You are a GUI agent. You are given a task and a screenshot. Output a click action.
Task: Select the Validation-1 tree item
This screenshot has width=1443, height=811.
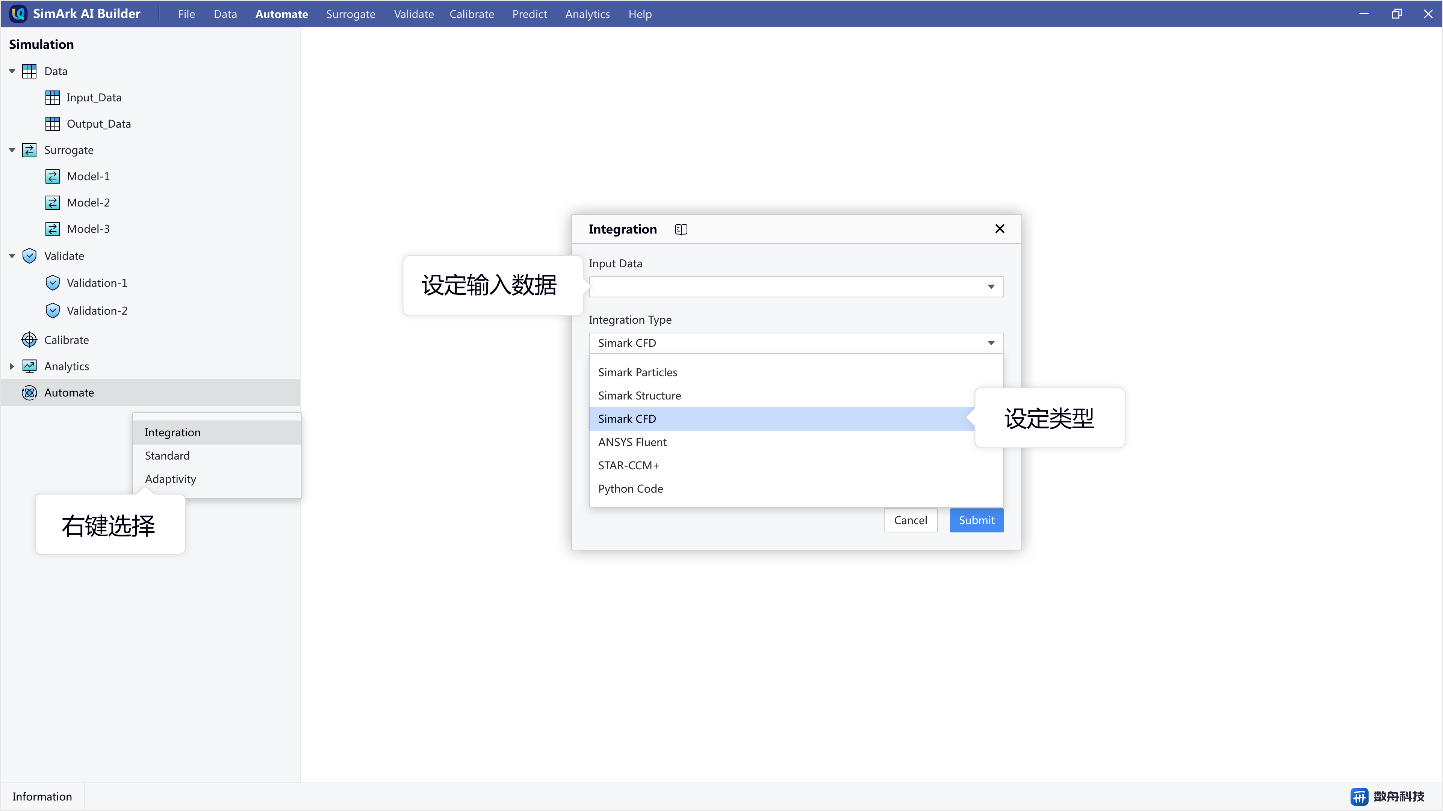point(97,283)
